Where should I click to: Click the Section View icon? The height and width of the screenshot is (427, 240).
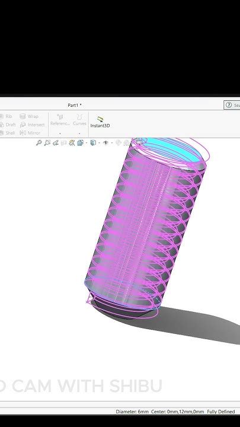(64, 143)
